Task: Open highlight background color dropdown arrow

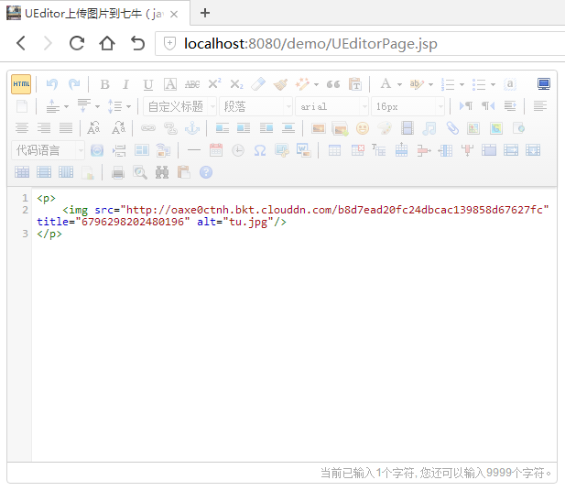Action: 430,84
